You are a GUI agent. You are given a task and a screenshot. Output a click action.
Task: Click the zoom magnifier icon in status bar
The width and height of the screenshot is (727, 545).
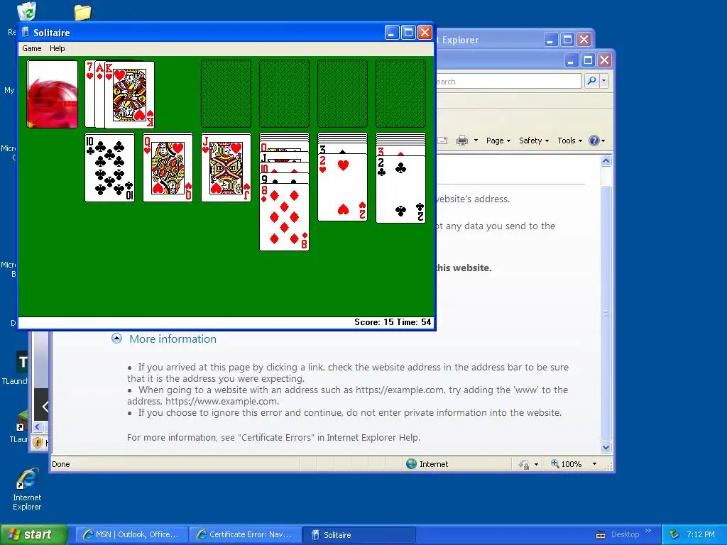pos(555,463)
